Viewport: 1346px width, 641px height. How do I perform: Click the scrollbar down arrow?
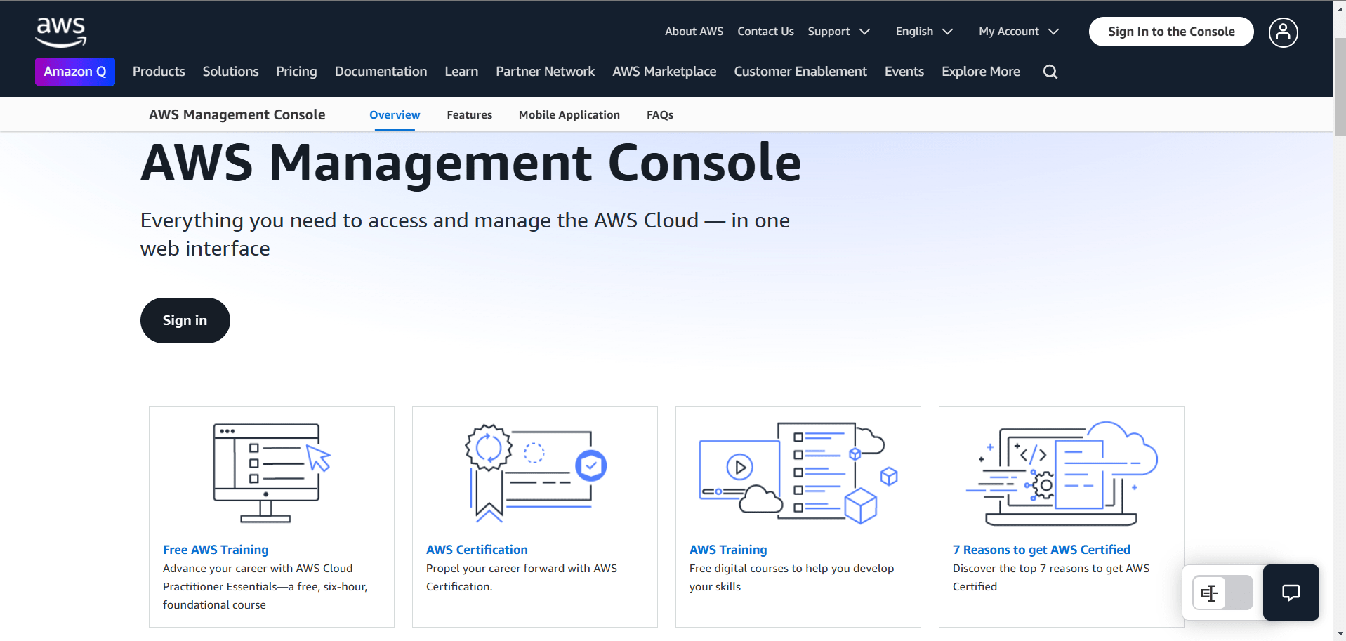1338,634
